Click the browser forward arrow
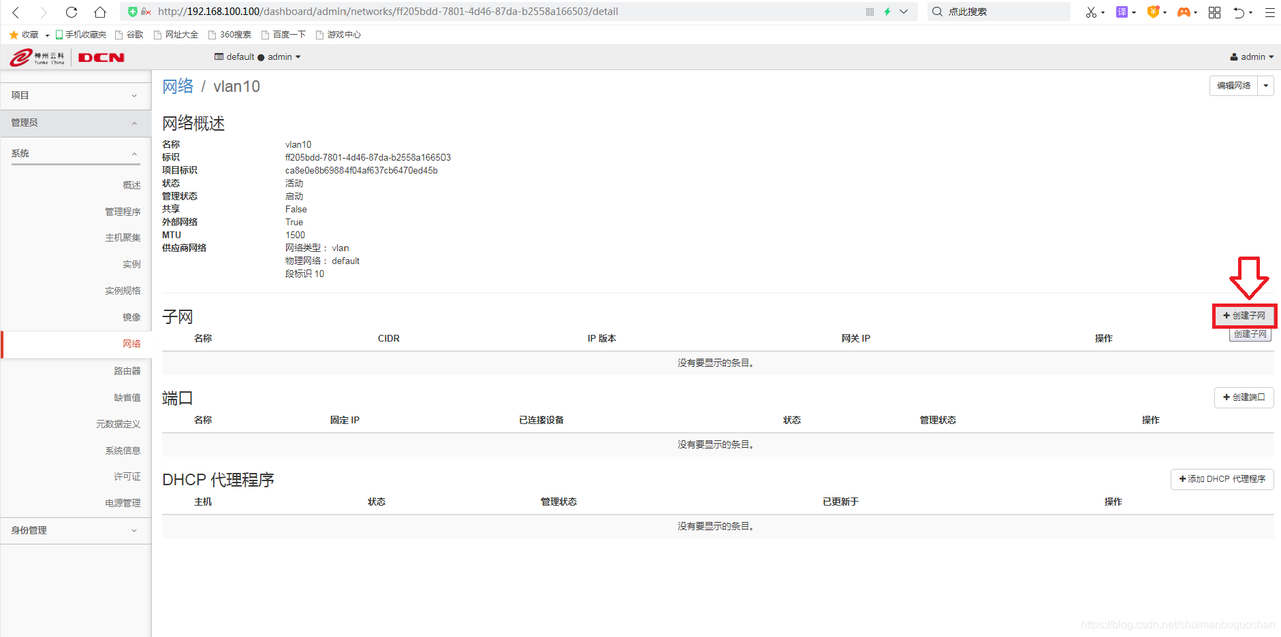The height and width of the screenshot is (637, 1281). tap(44, 12)
